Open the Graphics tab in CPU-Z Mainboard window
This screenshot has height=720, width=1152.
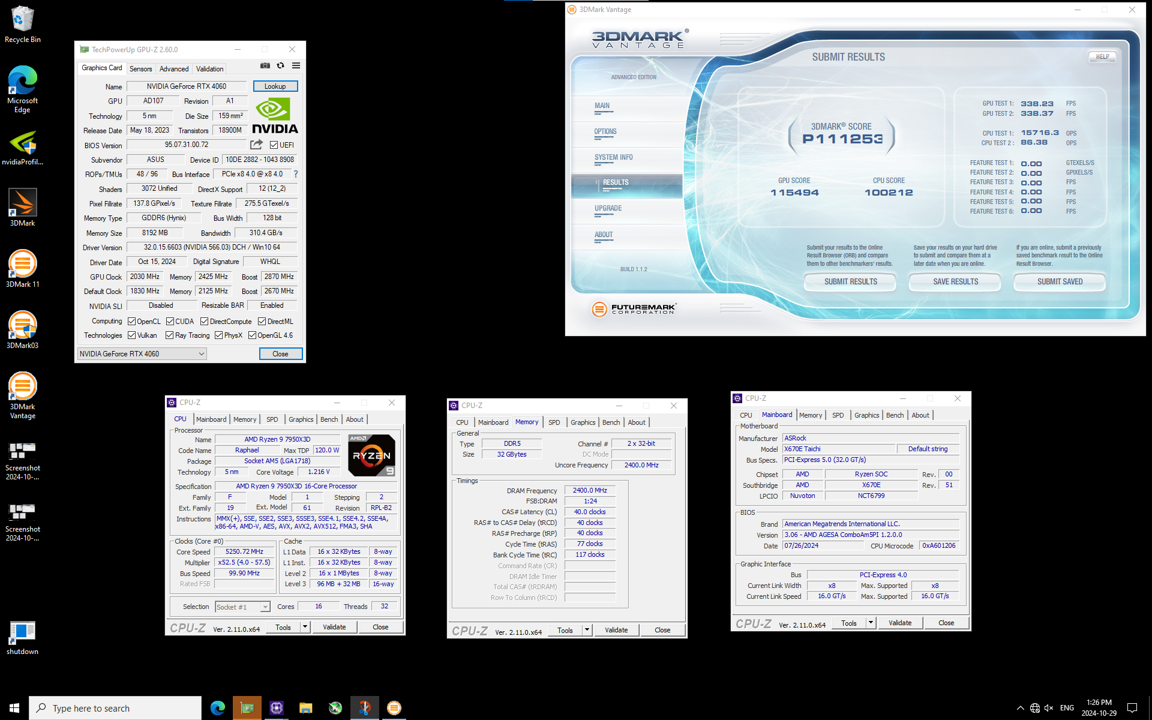[x=866, y=415]
